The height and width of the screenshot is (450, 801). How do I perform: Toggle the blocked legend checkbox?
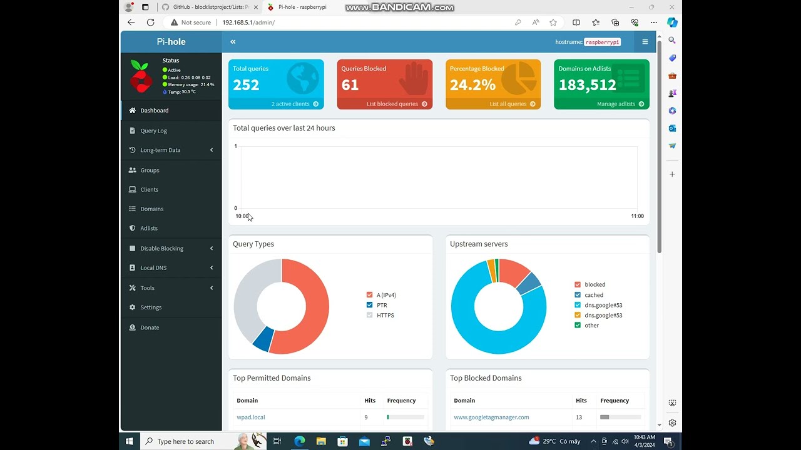point(578,284)
